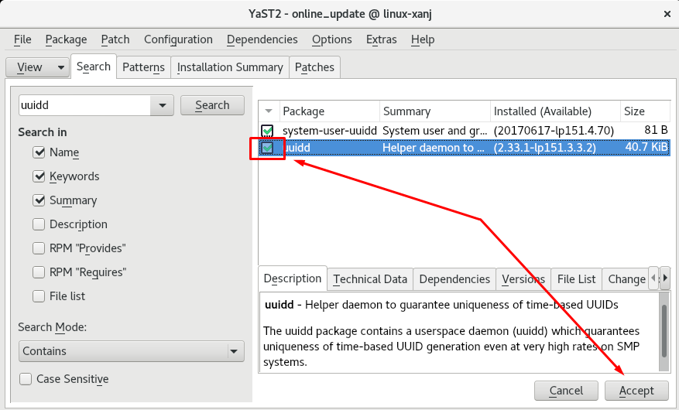The image size is (679, 410).
Task: Expand the search history dropdown arrow
Action: 163,105
